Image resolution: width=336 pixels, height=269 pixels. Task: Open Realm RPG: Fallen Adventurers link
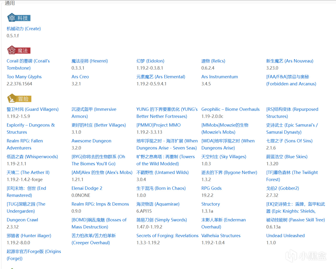tap(25, 144)
